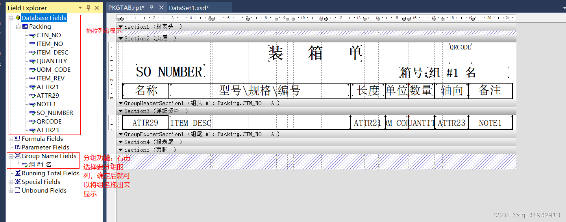The width and height of the screenshot is (566, 222).
Task: Select the SO_NUMBER field in Field Explorer
Action: [55, 113]
